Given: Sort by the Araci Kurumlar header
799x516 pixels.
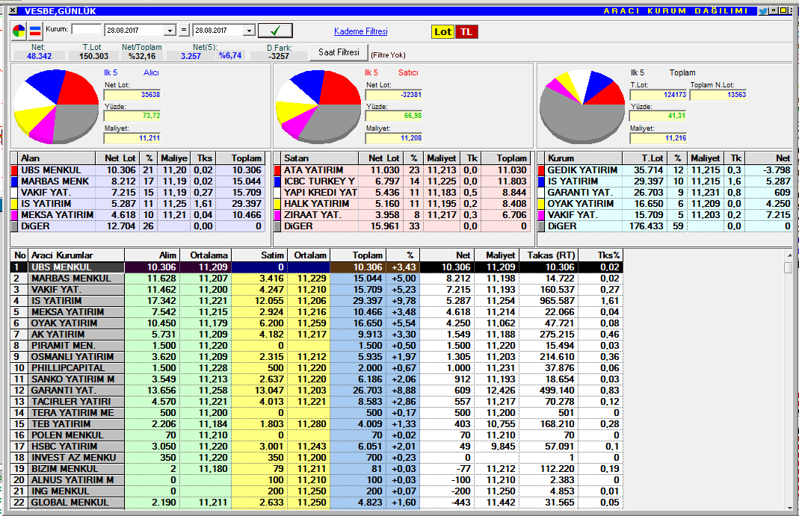Looking at the screenshot, I should click(76, 255).
